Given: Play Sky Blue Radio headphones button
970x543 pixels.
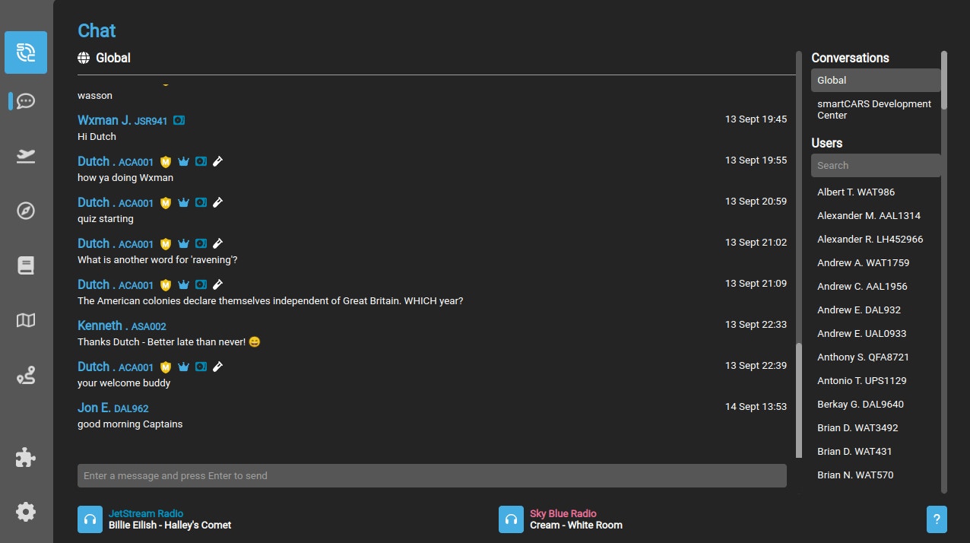Looking at the screenshot, I should pos(511,519).
